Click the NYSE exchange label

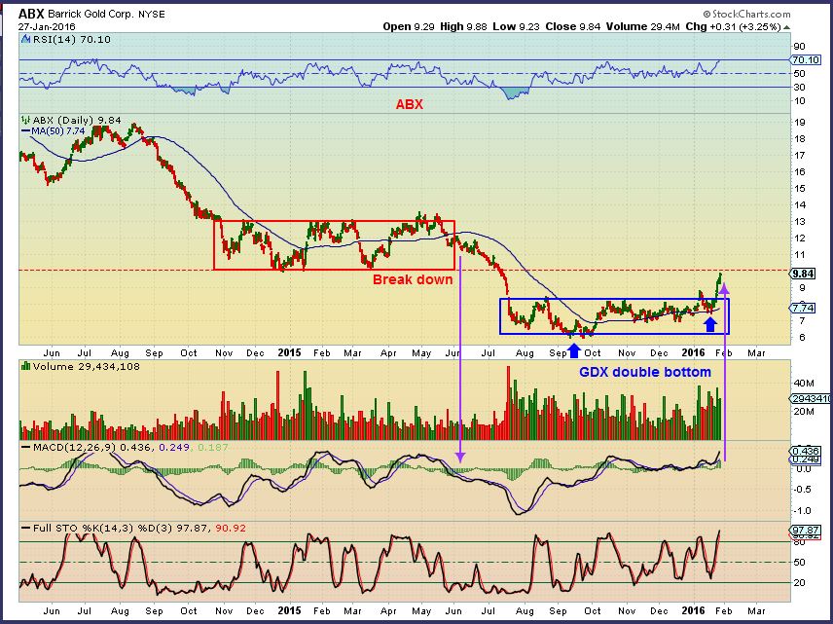click(152, 15)
